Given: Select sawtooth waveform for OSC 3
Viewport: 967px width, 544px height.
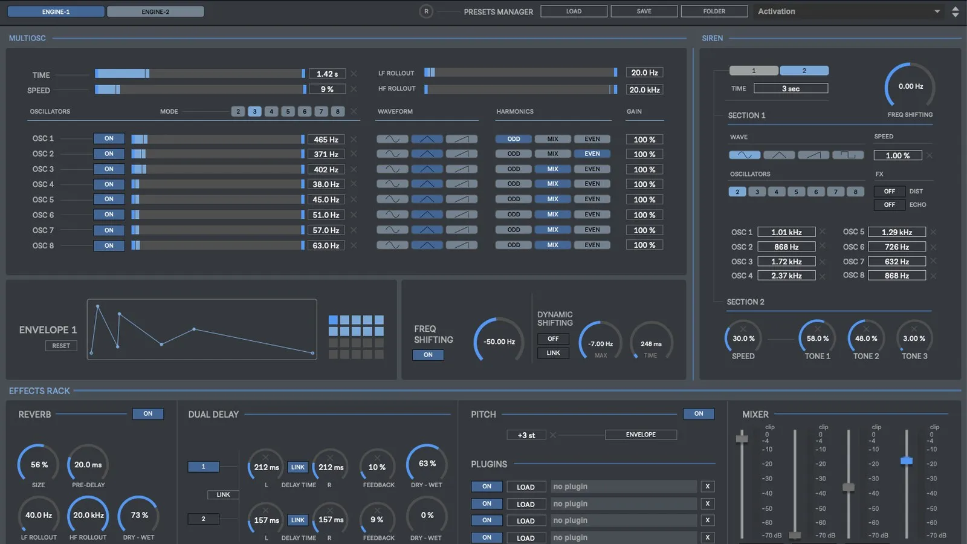Looking at the screenshot, I should [x=461, y=169].
